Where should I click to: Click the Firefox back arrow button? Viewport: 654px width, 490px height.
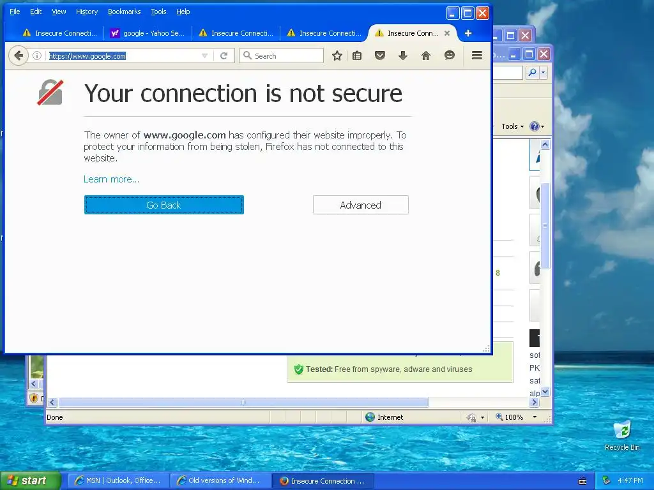19,56
